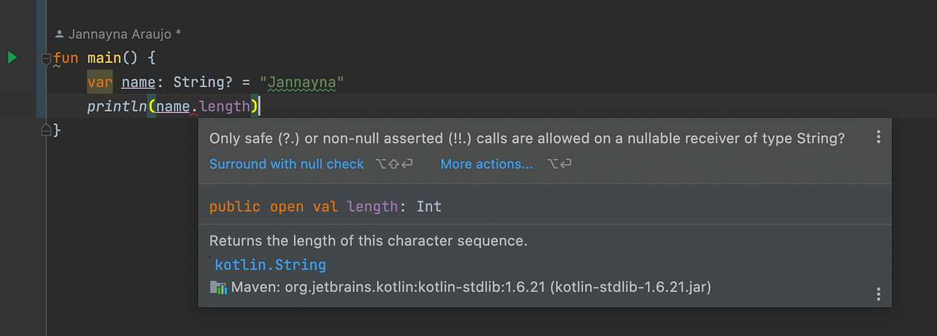Click the main function name
Viewport: 937px width, 336px height.
(104, 58)
